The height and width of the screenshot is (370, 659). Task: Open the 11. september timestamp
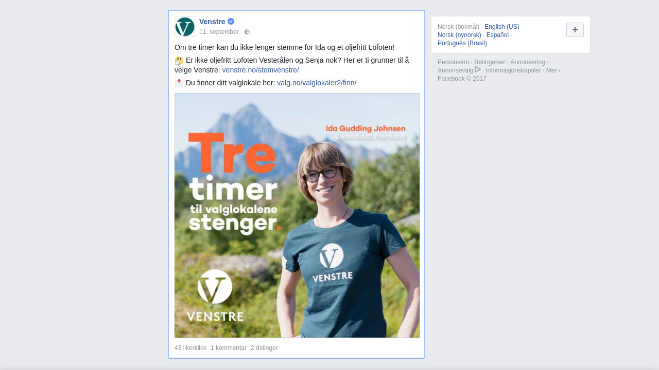coord(219,32)
